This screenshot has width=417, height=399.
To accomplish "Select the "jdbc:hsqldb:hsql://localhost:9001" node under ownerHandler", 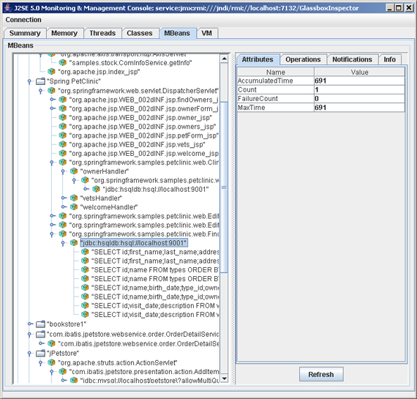I will (156, 190).
